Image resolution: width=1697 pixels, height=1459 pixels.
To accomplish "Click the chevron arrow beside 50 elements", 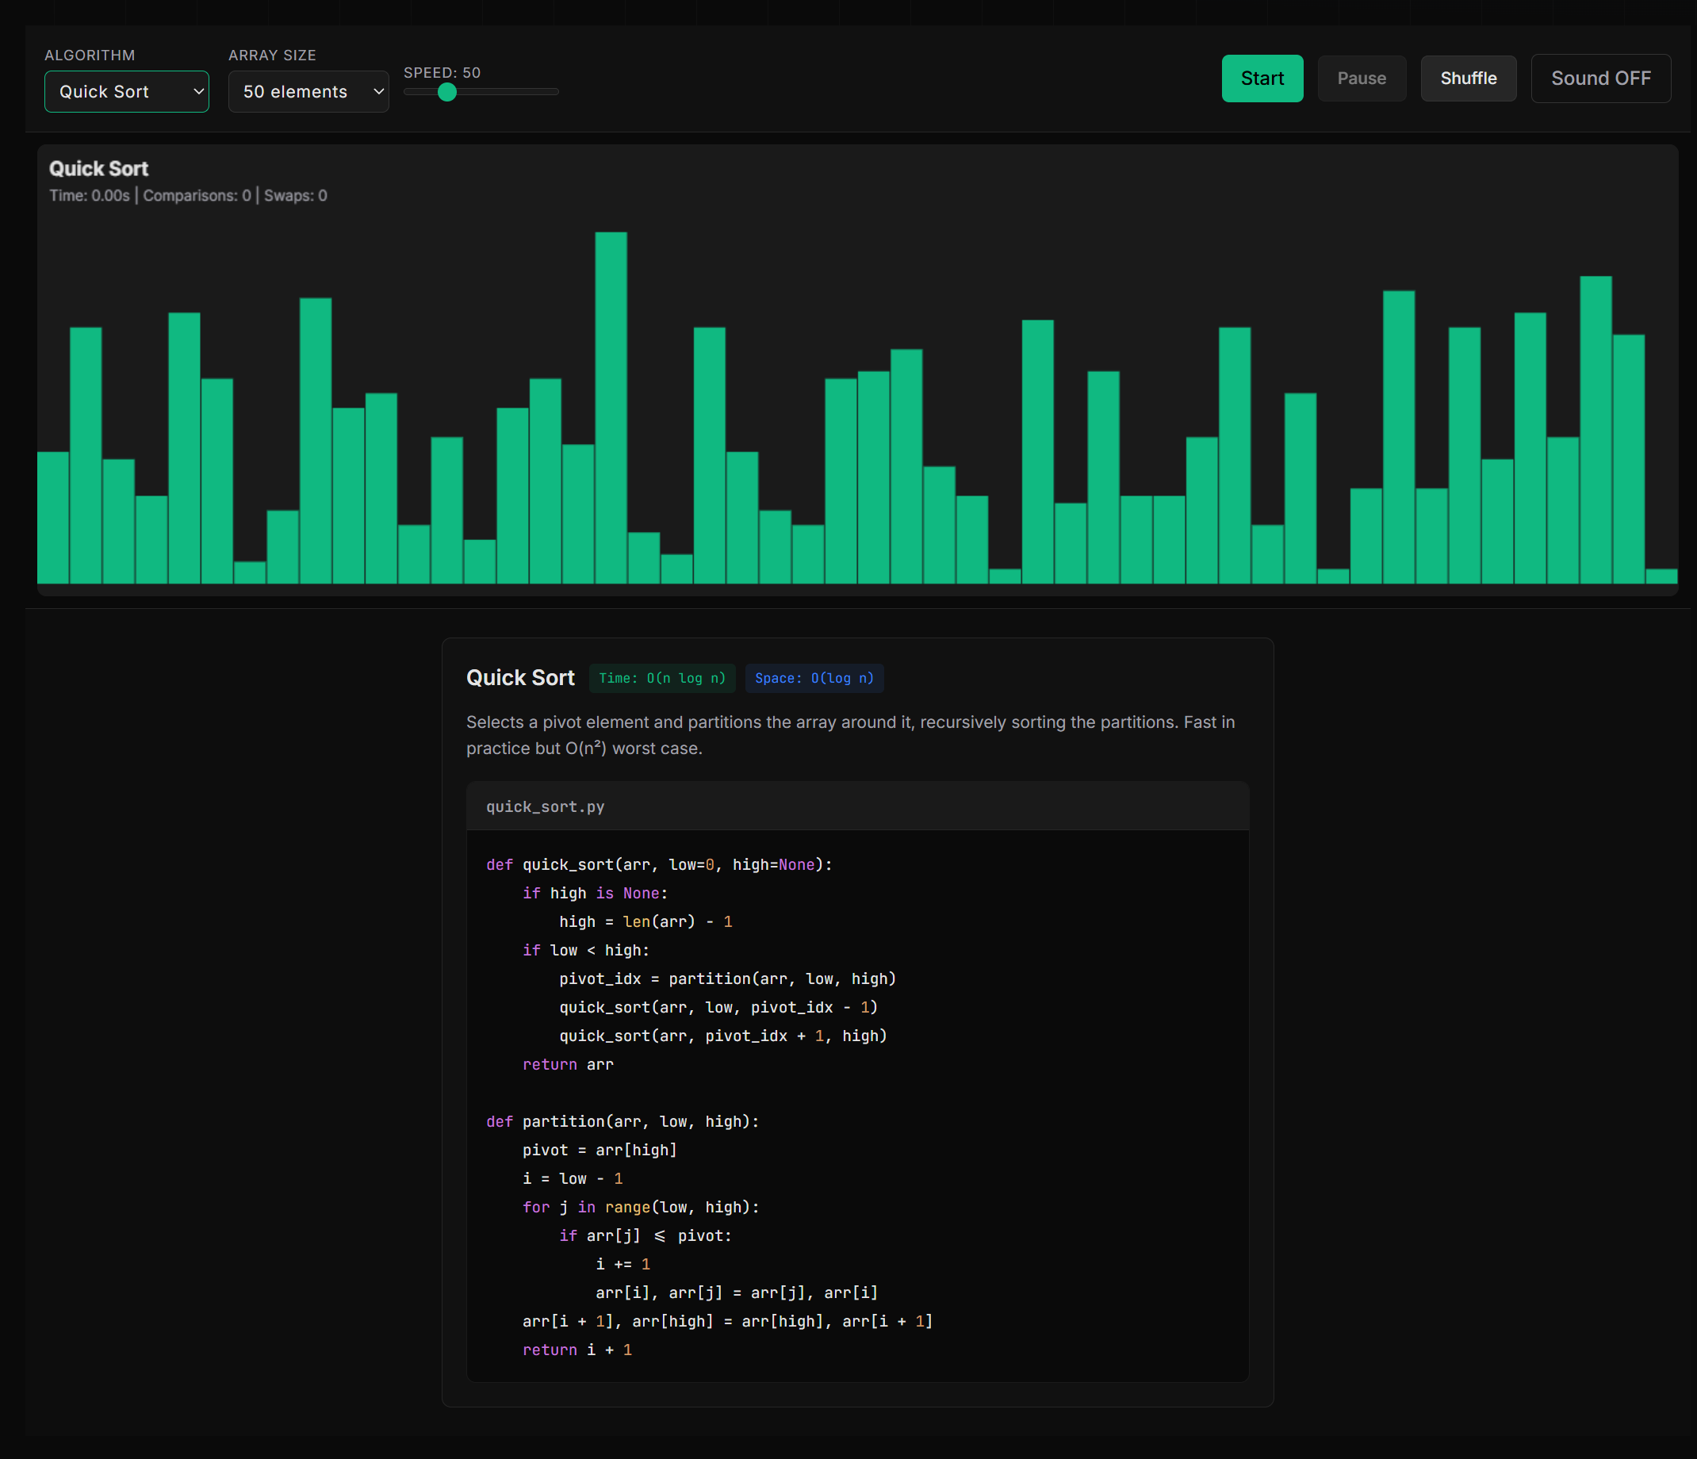I will [x=378, y=92].
